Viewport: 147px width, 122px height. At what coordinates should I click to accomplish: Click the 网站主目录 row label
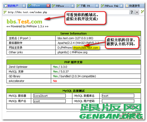(16, 48)
